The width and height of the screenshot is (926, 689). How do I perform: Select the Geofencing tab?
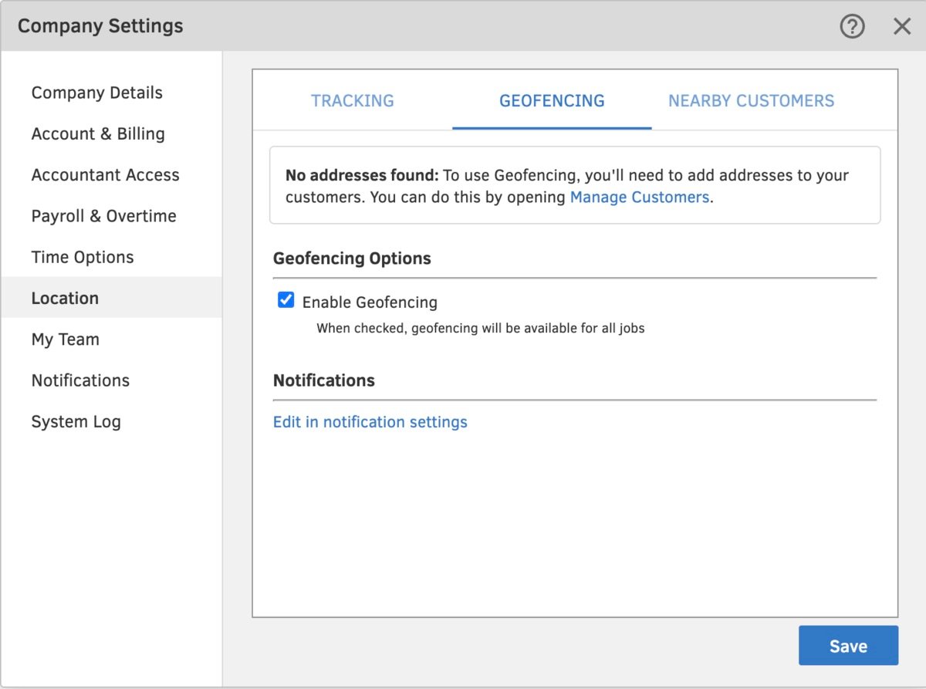click(x=551, y=100)
